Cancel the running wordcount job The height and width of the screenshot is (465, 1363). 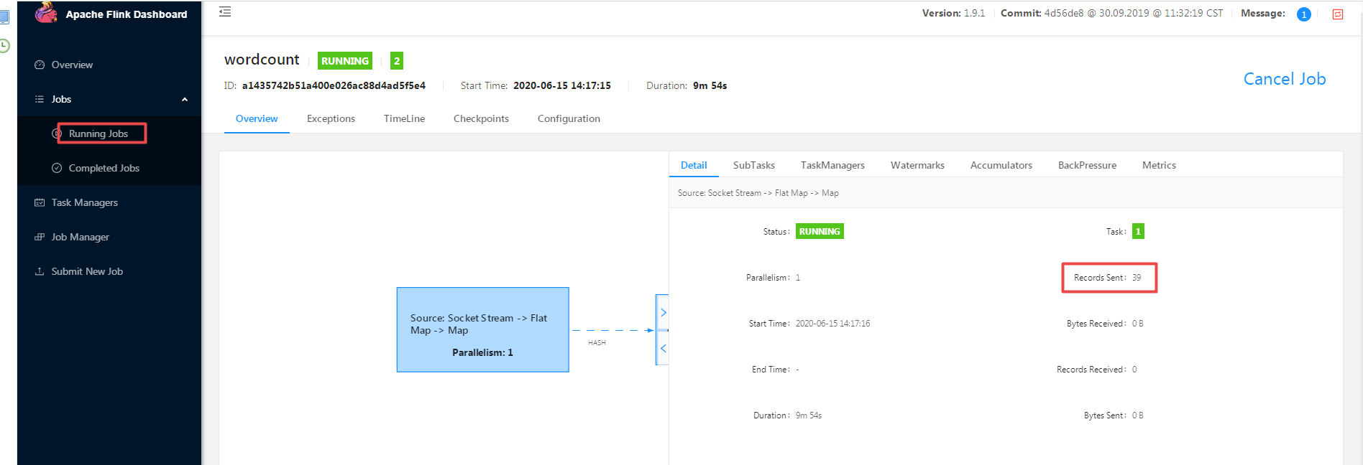(1285, 79)
